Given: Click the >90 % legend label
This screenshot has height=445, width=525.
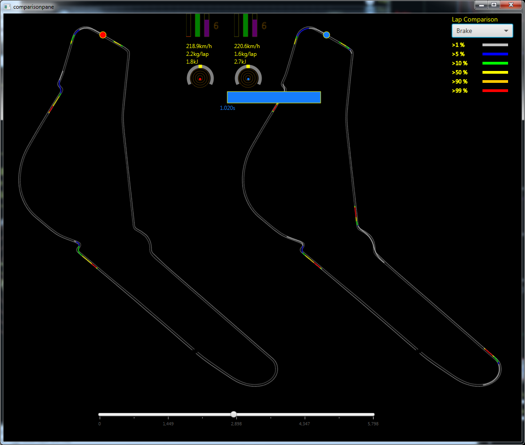Looking at the screenshot, I should 460,81.
